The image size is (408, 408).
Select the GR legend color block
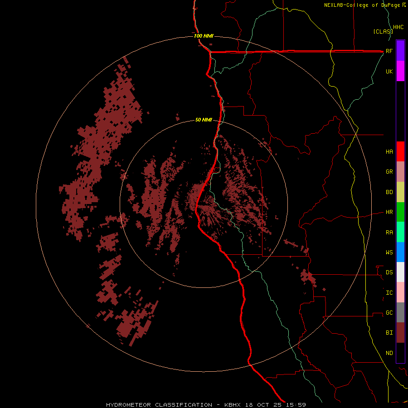click(x=400, y=172)
